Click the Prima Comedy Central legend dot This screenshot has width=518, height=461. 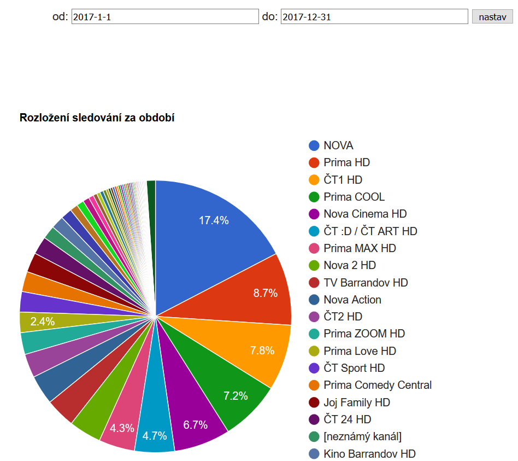pyautogui.click(x=314, y=386)
